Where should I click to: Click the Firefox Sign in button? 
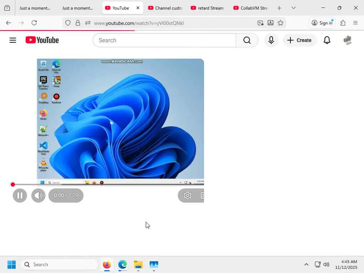tap(322, 23)
